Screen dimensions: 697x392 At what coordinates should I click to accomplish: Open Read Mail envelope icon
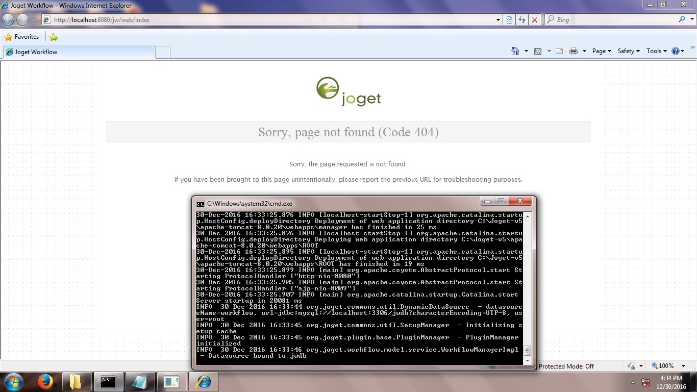(x=559, y=51)
